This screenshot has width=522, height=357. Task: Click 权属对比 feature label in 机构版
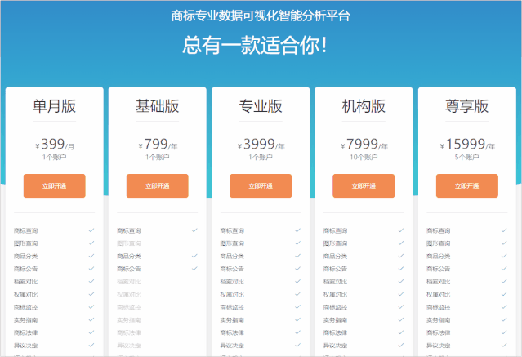click(x=335, y=294)
